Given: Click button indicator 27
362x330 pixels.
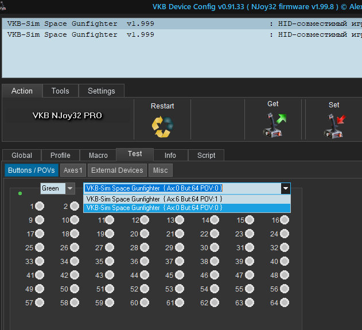Looking at the screenshot, I should pyautogui.click(x=110, y=247).
